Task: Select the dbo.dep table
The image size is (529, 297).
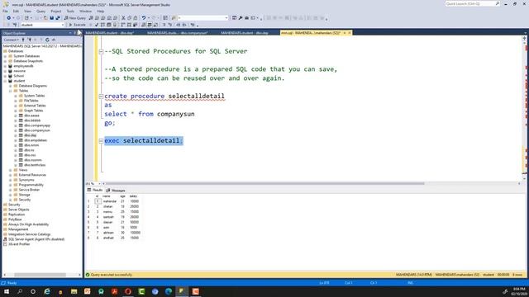Action: click(x=30, y=135)
